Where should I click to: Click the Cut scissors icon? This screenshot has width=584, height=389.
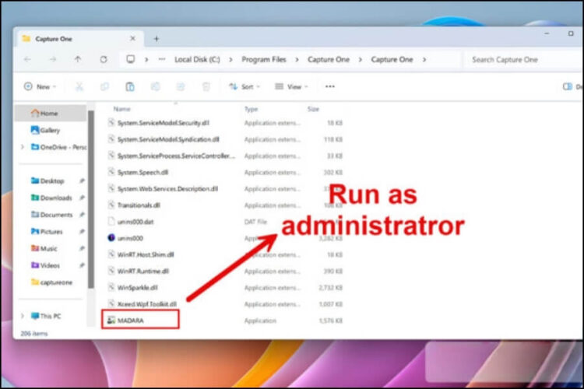[79, 86]
